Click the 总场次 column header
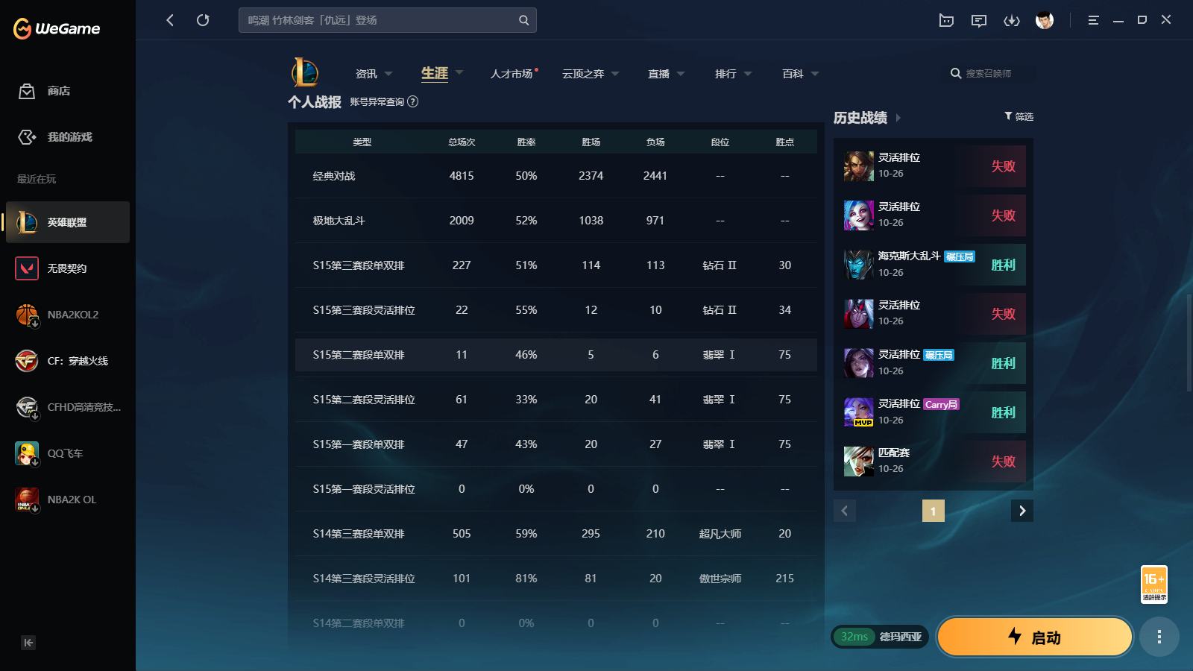This screenshot has width=1193, height=671. (462, 142)
